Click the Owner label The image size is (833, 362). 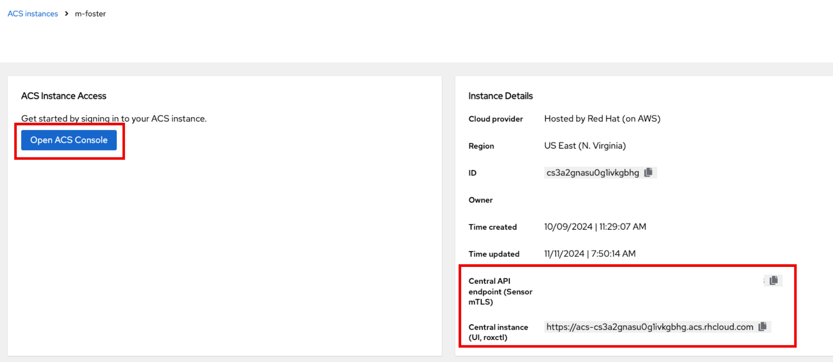click(481, 200)
